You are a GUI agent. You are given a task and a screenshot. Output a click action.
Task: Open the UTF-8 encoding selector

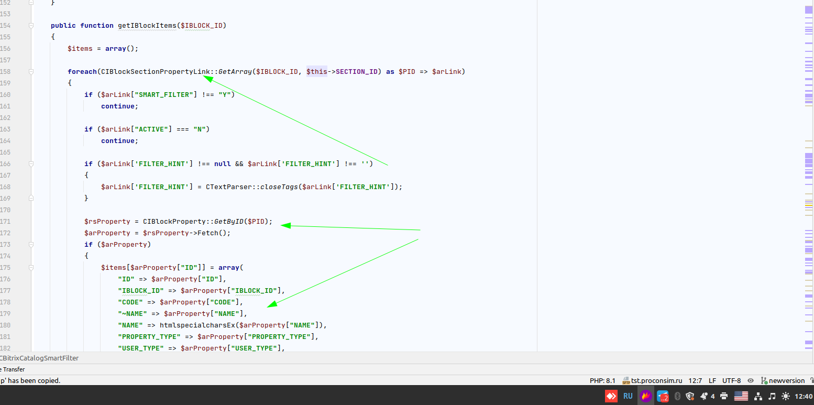click(731, 381)
